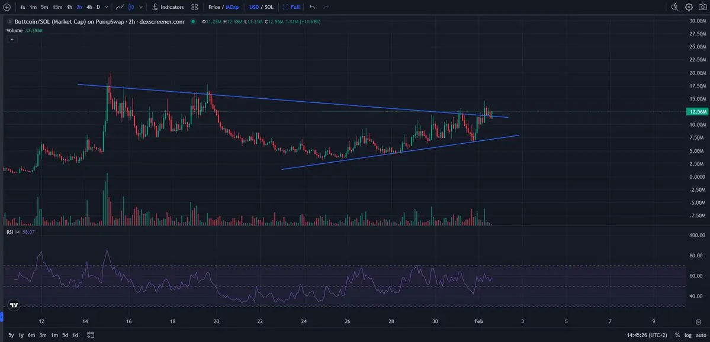
Task: Switch to 5m timeframe
Action: click(44, 7)
